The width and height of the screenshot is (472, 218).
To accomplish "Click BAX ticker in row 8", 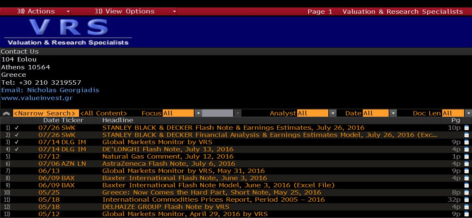I will pyautogui.click(x=68, y=178).
